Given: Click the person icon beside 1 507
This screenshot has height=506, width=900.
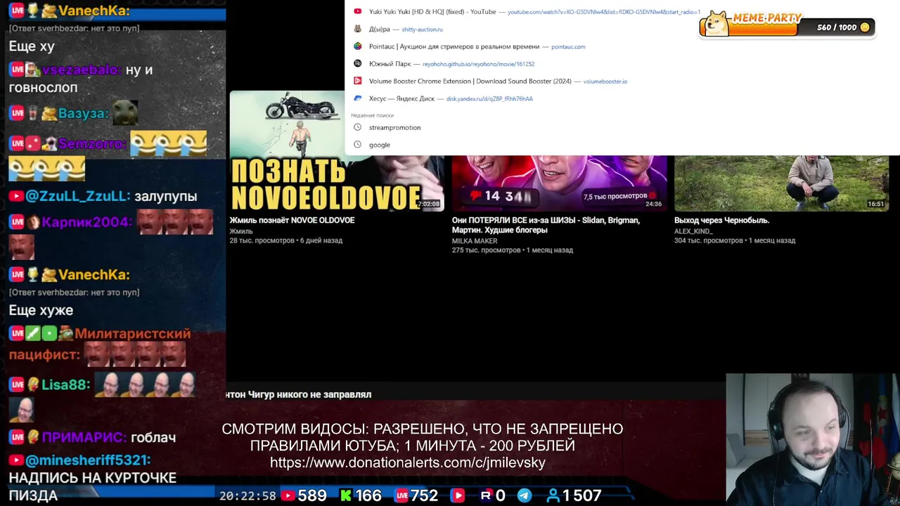Looking at the screenshot, I should (553, 495).
